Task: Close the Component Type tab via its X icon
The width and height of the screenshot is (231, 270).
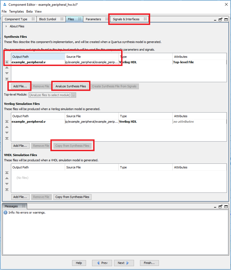Action: point(33,19)
